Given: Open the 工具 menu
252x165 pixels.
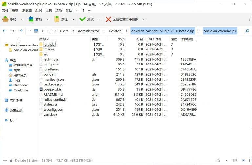Looking at the screenshot, I should [49, 10].
